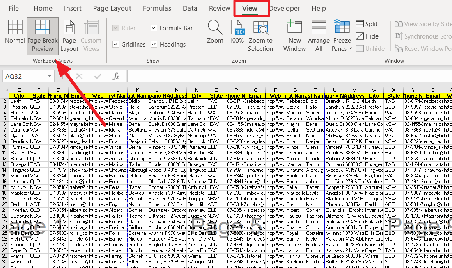The height and width of the screenshot is (268, 452).
Task: Click the Split window button
Action: coord(367,24)
